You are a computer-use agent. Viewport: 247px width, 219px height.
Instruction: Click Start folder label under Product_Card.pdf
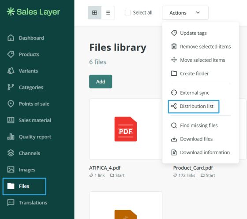[210, 175]
